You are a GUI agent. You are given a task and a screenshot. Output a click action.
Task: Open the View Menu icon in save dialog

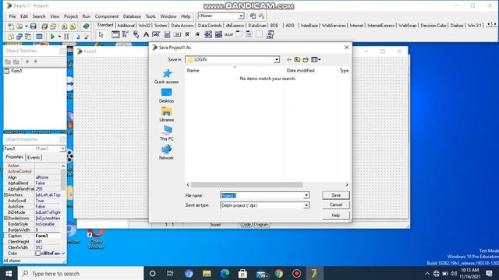tap(316, 60)
